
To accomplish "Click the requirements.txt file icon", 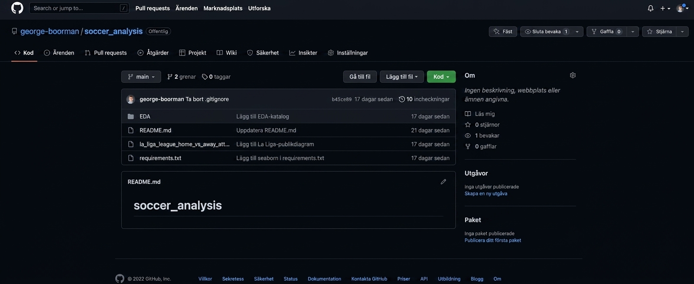I will [130, 158].
